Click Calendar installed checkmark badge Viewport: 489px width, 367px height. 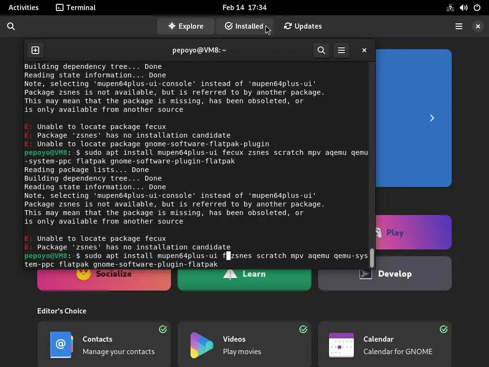(444, 329)
